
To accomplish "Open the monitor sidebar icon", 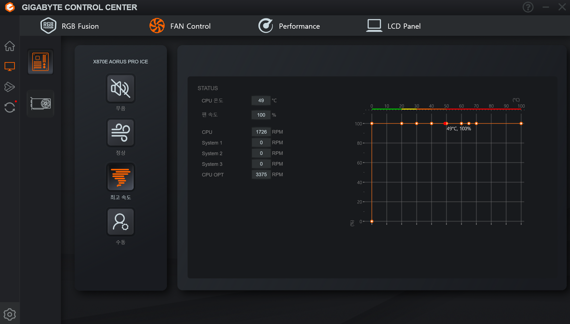I will pyautogui.click(x=10, y=66).
